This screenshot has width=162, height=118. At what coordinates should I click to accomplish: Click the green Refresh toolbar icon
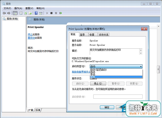pyautogui.click(x=26, y=13)
